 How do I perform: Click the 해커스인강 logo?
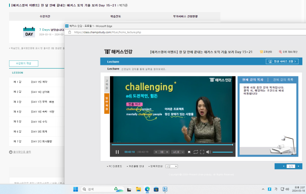pyautogui.click(x=118, y=52)
